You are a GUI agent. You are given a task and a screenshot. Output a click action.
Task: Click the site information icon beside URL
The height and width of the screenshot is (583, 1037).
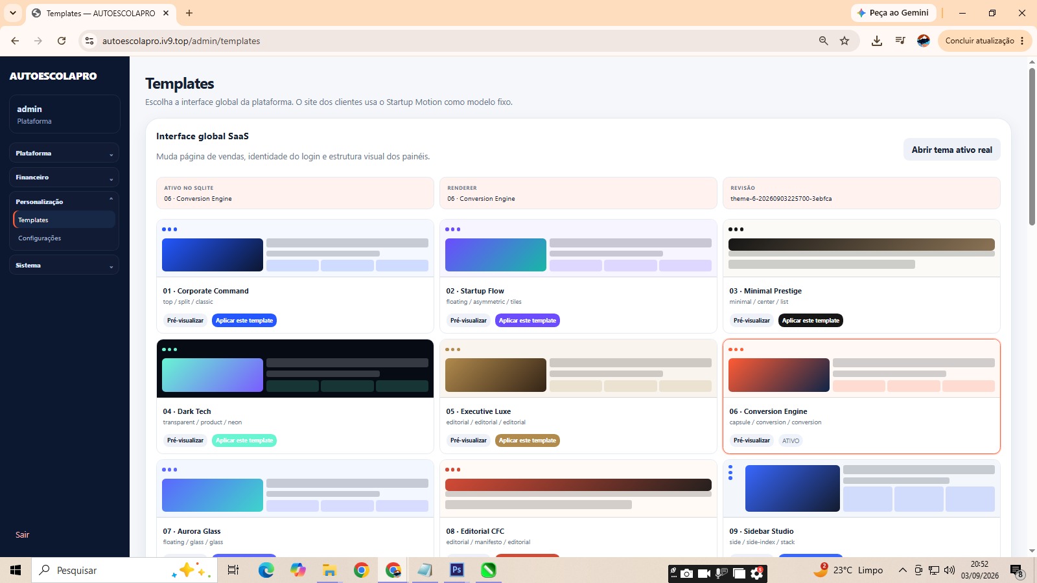pyautogui.click(x=89, y=41)
